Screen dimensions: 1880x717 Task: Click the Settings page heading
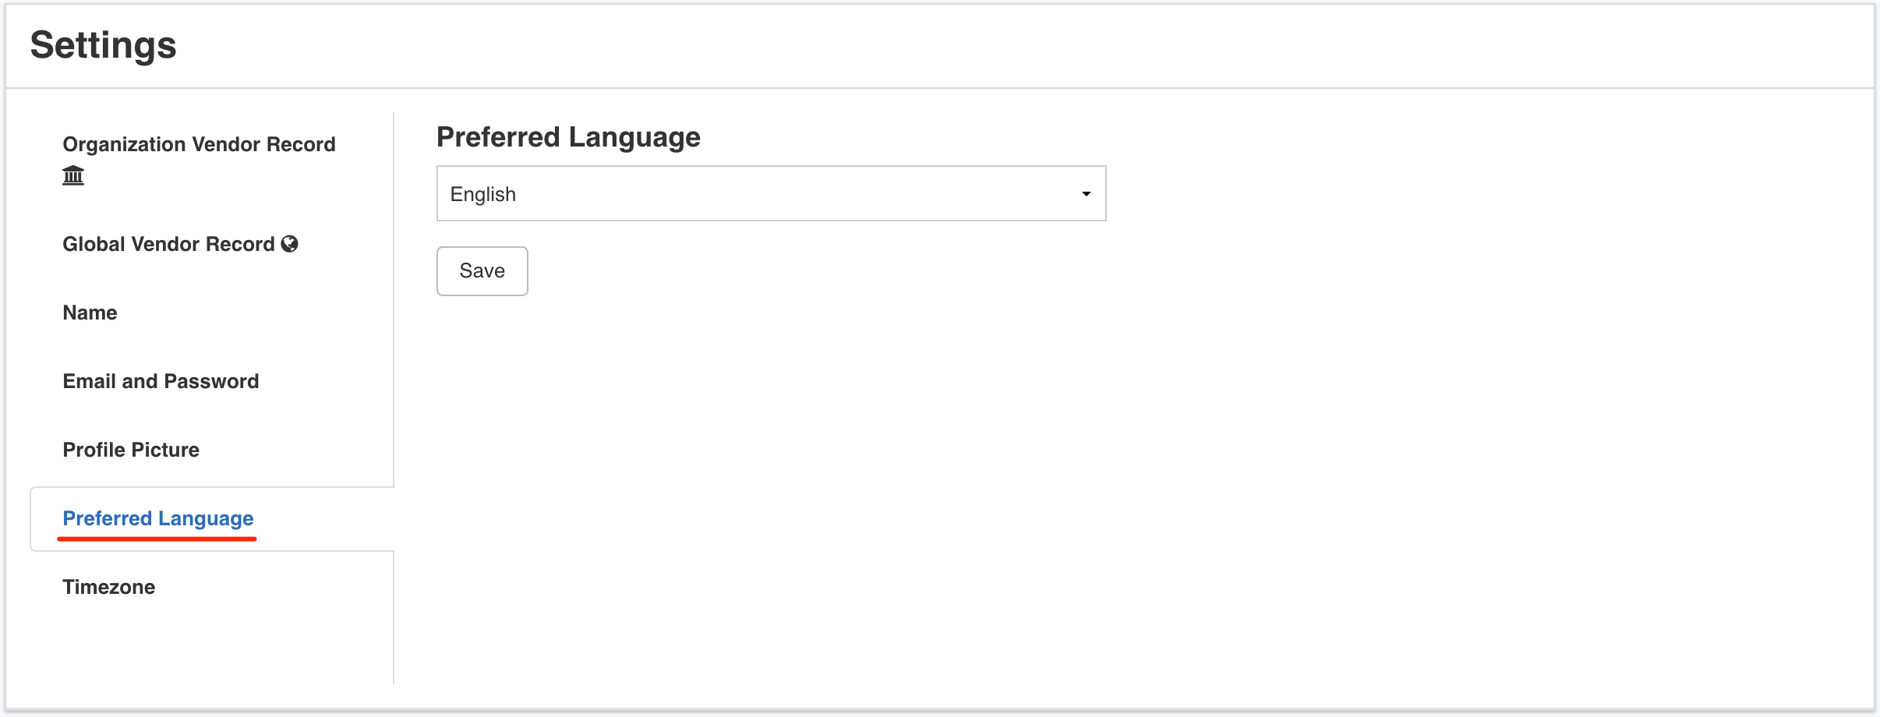pyautogui.click(x=103, y=45)
